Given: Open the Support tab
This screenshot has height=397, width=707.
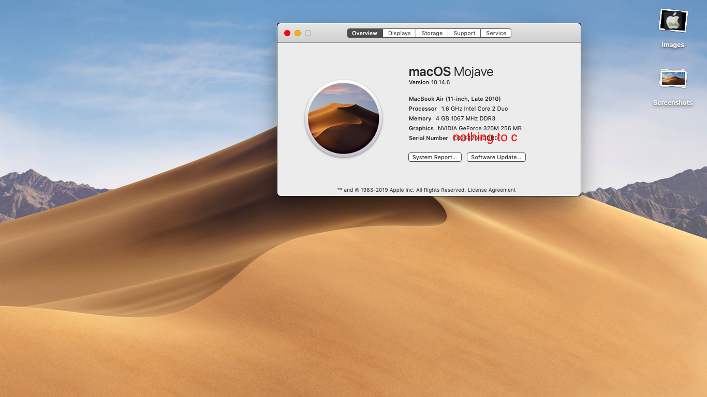Looking at the screenshot, I should point(464,33).
